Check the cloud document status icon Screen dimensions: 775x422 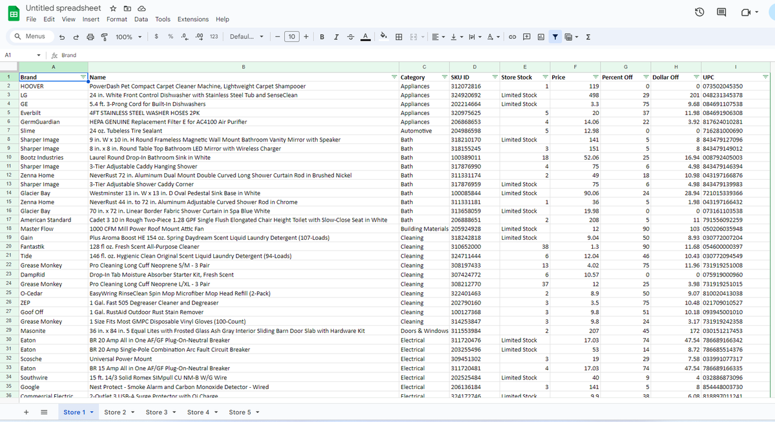pyautogui.click(x=141, y=8)
